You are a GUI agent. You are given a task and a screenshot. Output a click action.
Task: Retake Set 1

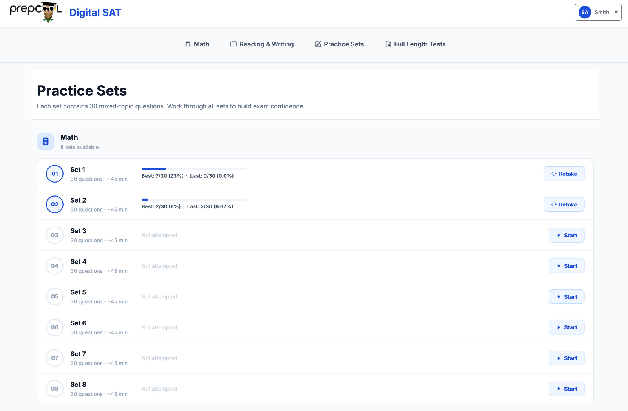[564, 174]
